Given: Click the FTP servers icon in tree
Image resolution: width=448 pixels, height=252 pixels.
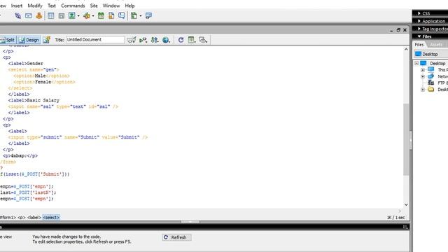Looking at the screenshot, I should (431, 83).
